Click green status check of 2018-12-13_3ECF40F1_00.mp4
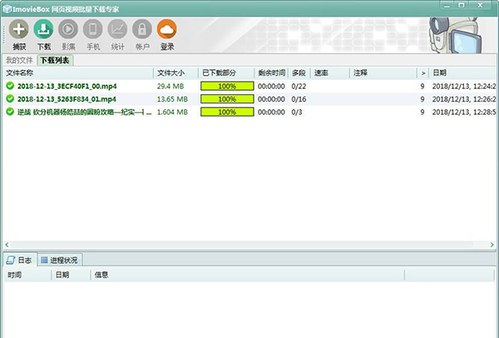Image resolution: width=499 pixels, height=338 pixels. pos(10,86)
